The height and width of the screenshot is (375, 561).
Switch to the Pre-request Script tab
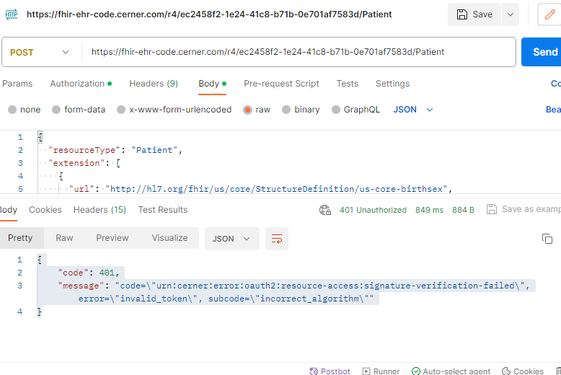281,84
